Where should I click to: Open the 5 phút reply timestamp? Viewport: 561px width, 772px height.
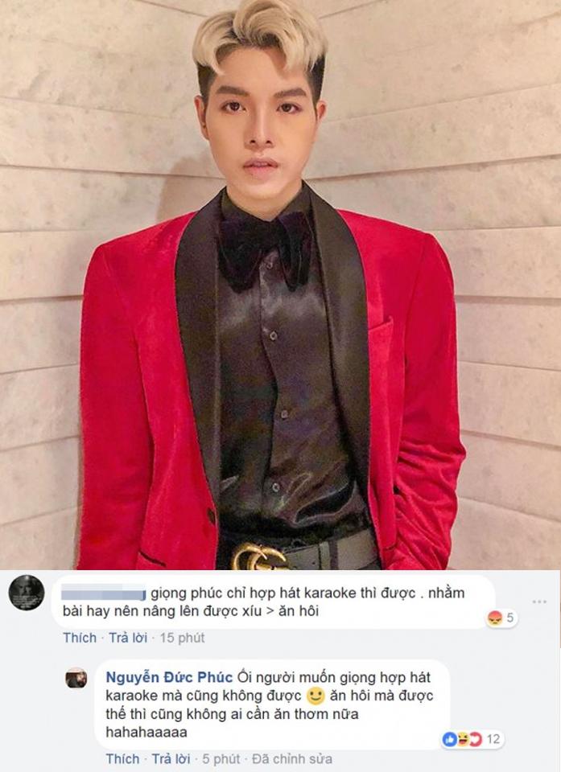pos(221,758)
